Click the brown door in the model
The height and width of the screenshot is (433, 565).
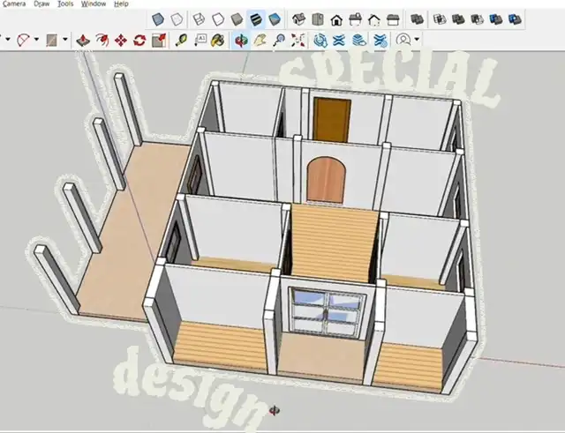328,116
